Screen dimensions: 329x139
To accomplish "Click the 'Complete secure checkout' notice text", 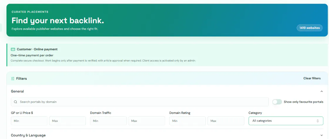I will (x=103, y=61).
